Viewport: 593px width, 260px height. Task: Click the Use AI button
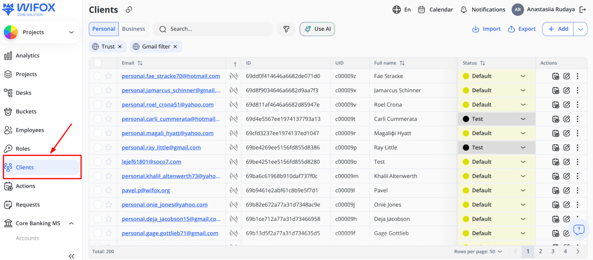pyautogui.click(x=317, y=29)
